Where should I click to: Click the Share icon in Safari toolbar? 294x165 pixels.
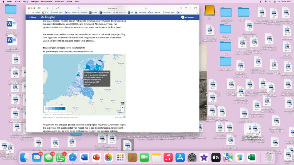point(186,8)
